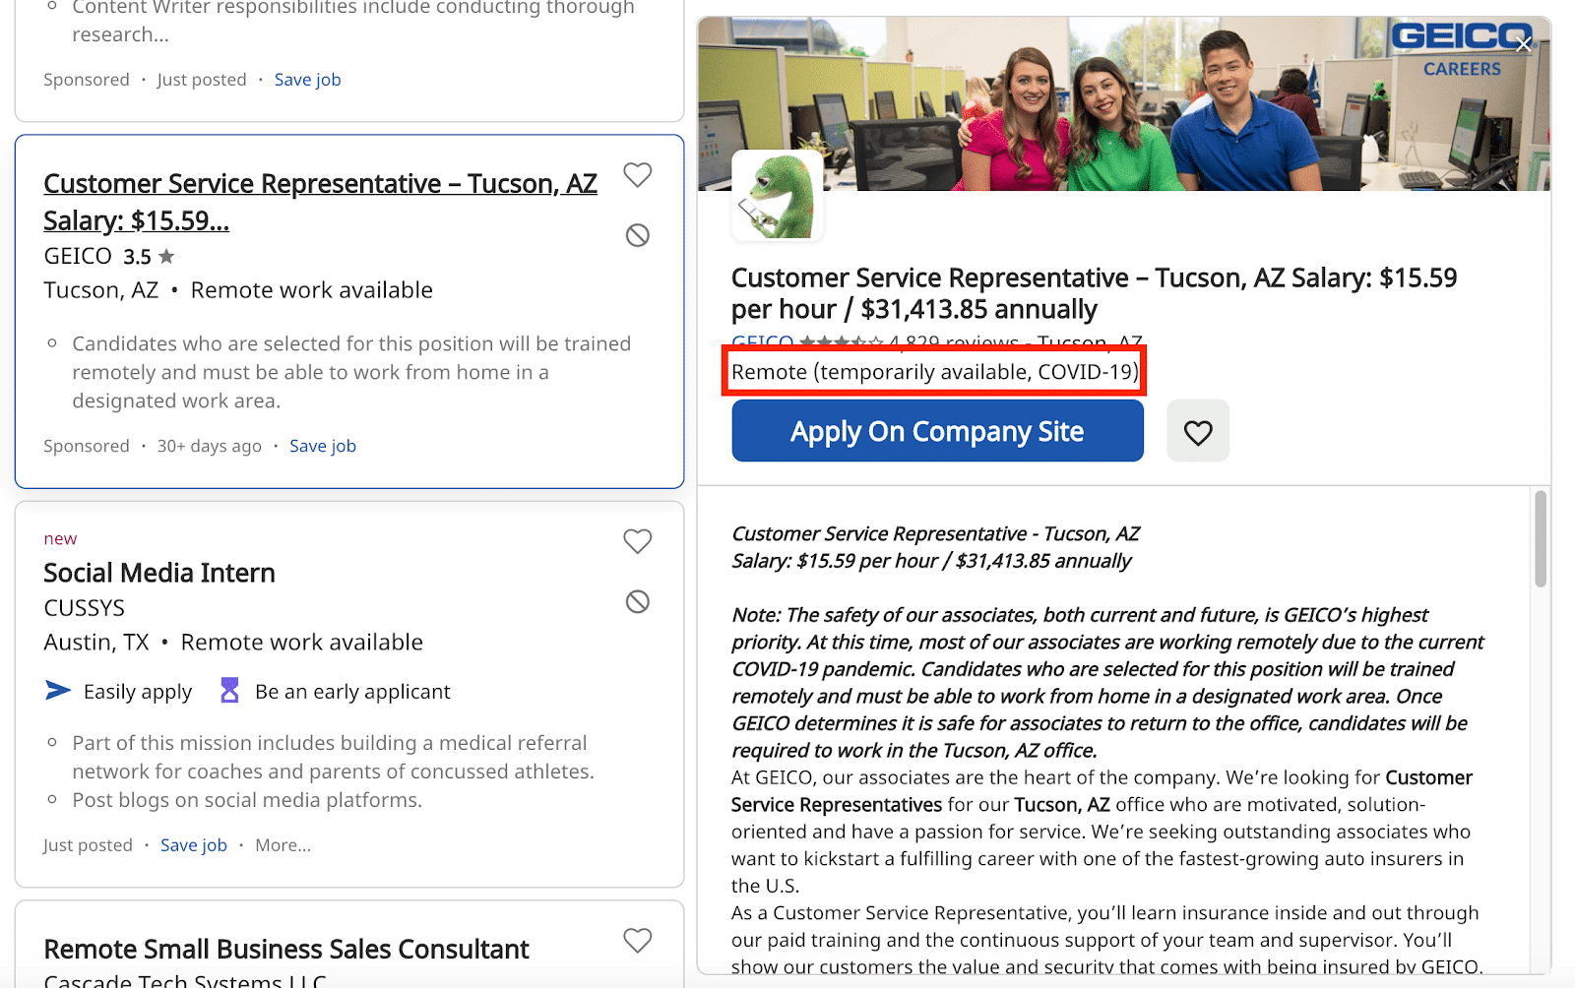Click Remote (temporarily available, COVID-19) text
Screen dimensions: 1575x988
tap(935, 372)
